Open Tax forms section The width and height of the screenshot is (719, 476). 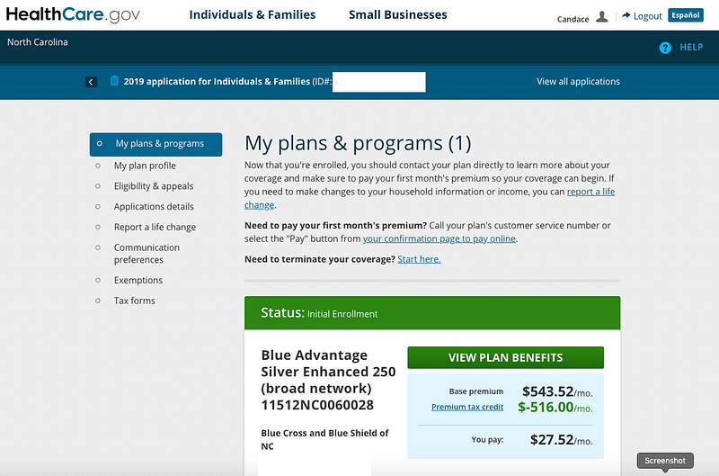[x=134, y=301]
